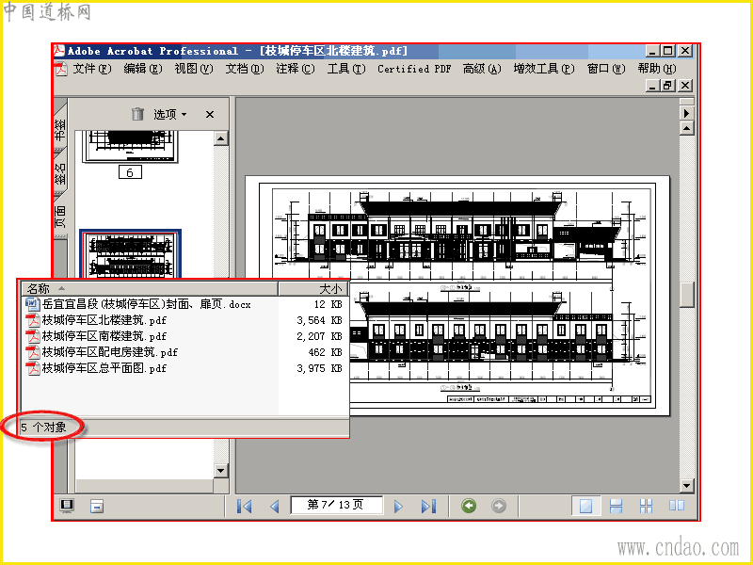Select 枝城停车区总平面图.pdf file

pyautogui.click(x=104, y=368)
